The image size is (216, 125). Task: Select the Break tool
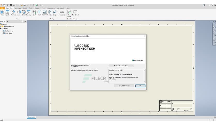click(x=39, y=13)
